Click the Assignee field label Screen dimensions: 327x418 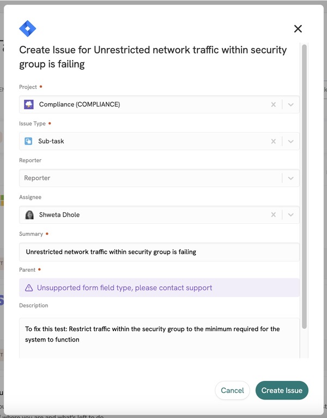30,197
